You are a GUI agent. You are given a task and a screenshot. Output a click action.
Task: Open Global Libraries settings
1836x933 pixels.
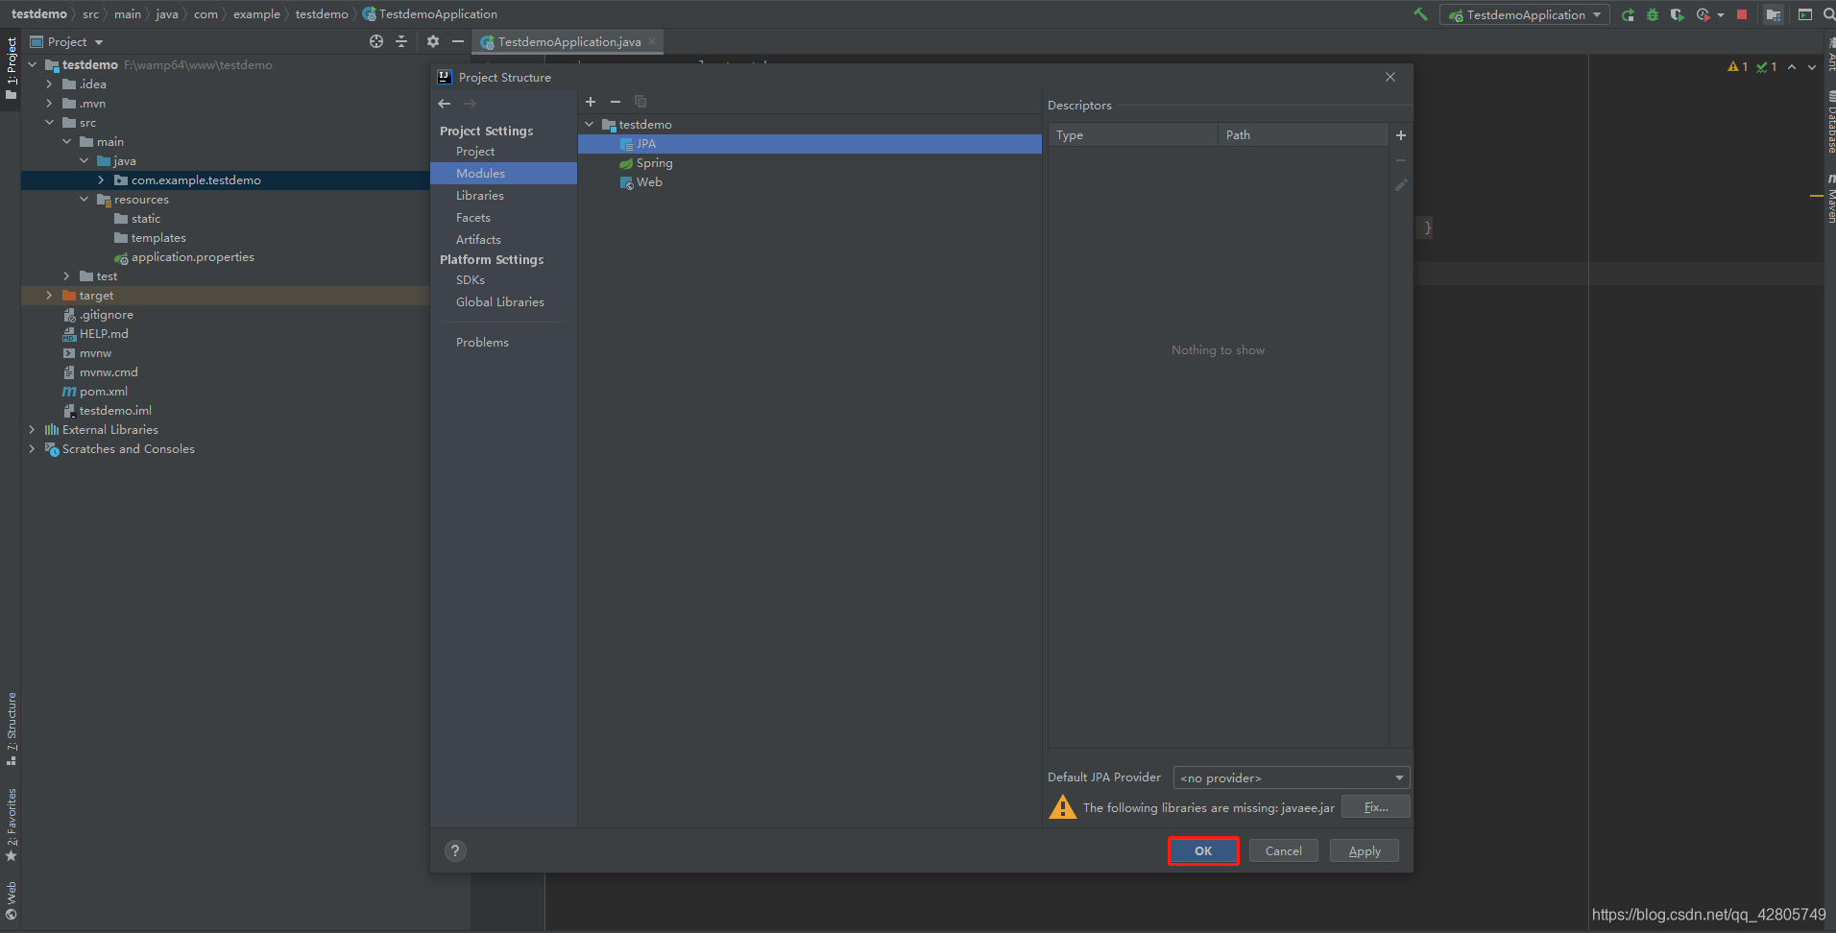pos(500,302)
